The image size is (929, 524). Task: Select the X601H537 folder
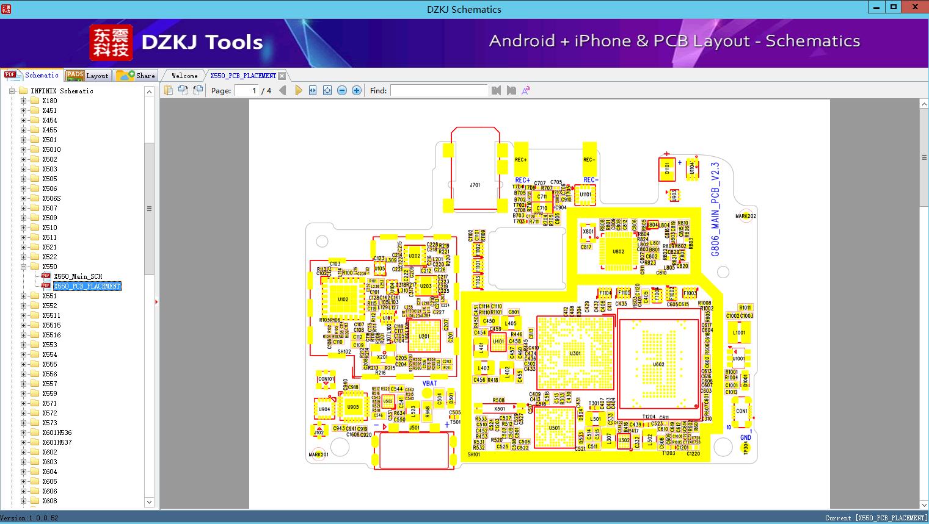pos(57,442)
